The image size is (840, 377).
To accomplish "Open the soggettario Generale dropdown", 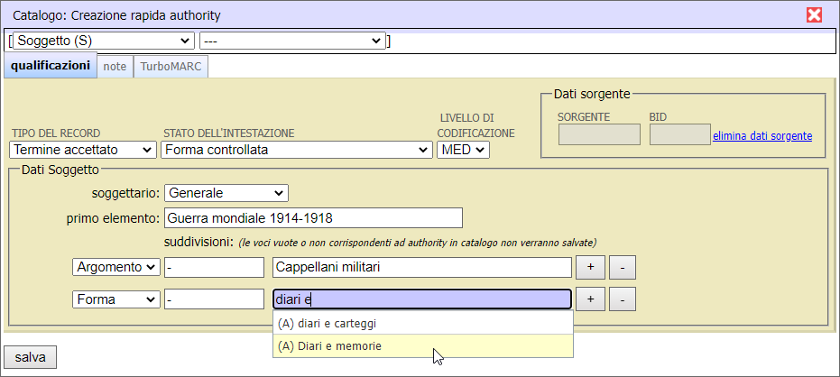I will [226, 193].
